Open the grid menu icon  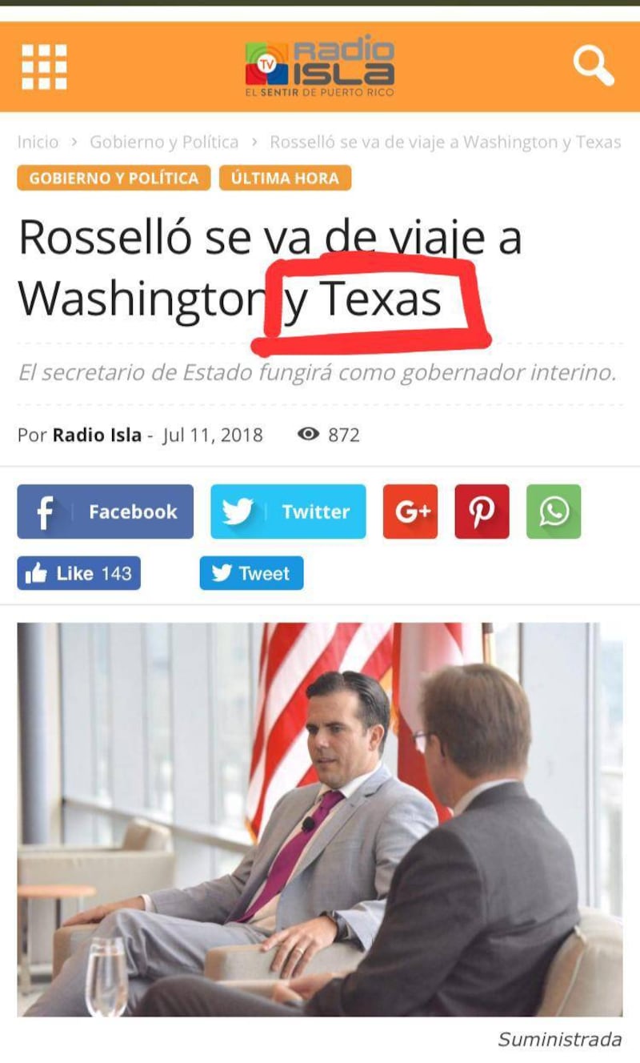click(44, 66)
